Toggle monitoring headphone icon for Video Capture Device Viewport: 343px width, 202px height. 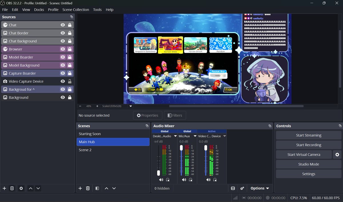(215, 180)
